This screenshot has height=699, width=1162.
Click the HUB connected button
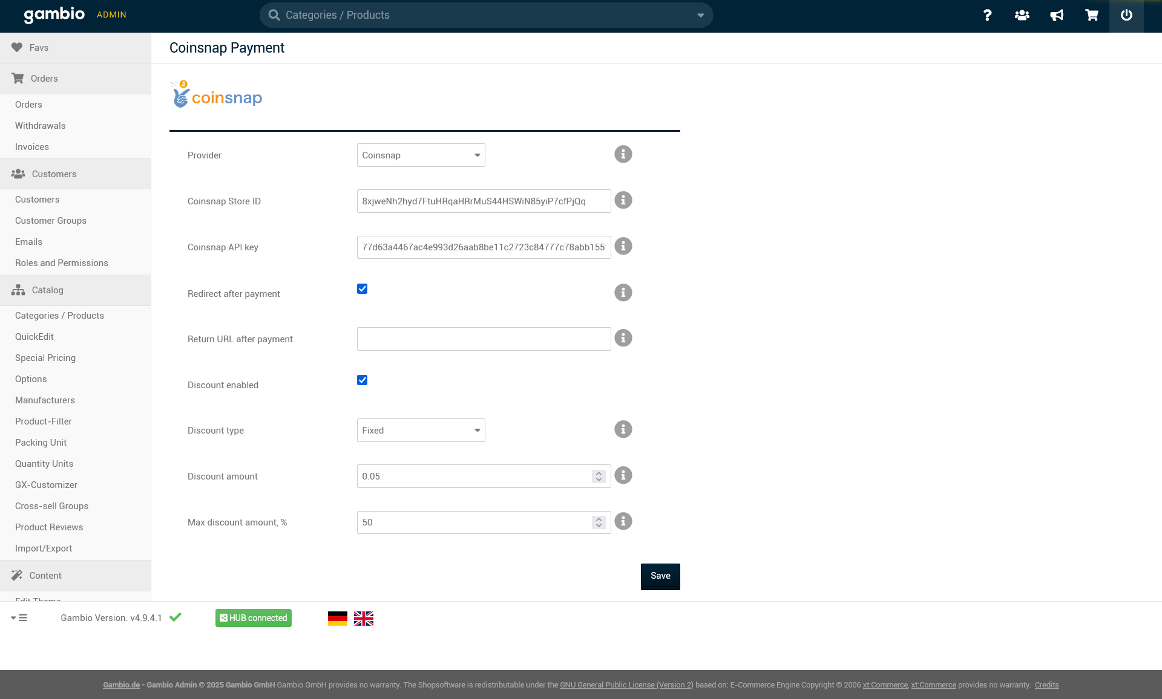point(254,618)
